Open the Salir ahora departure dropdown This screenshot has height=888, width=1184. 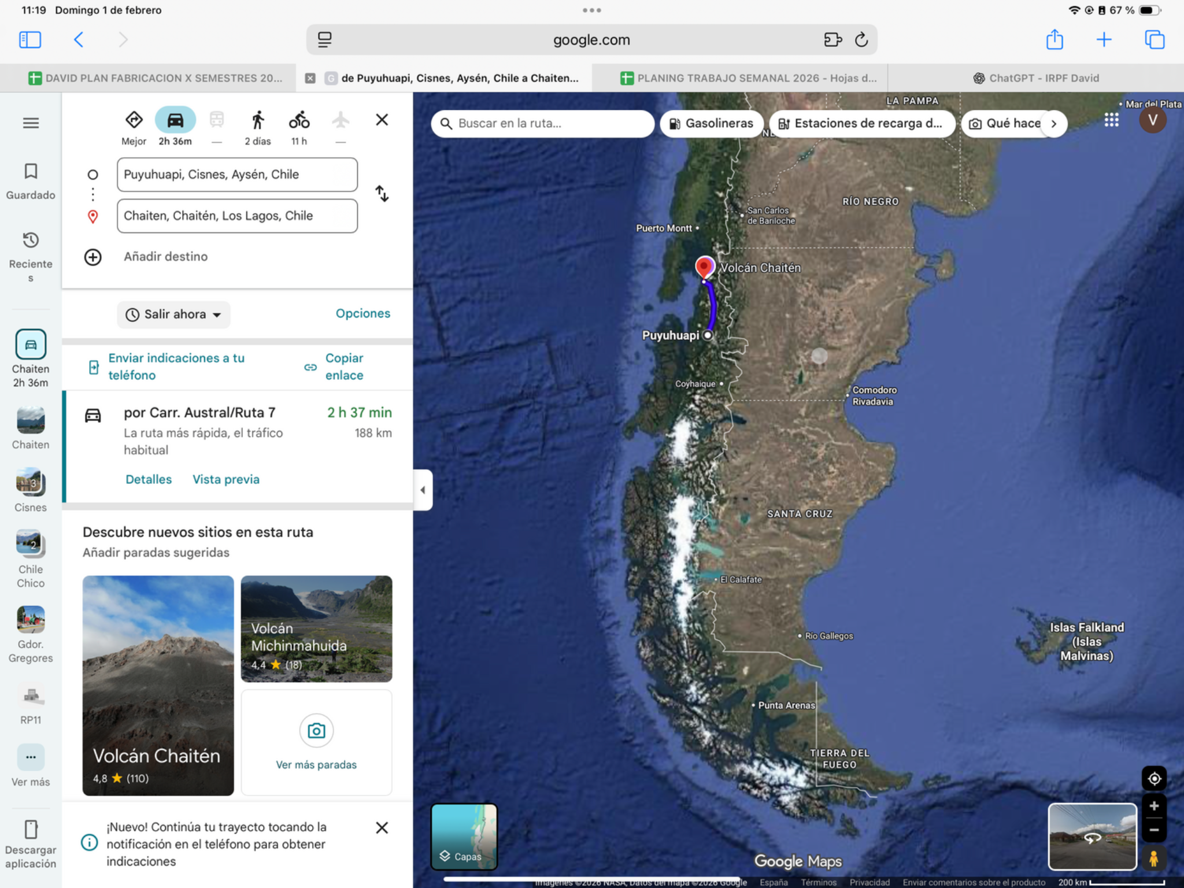173,314
